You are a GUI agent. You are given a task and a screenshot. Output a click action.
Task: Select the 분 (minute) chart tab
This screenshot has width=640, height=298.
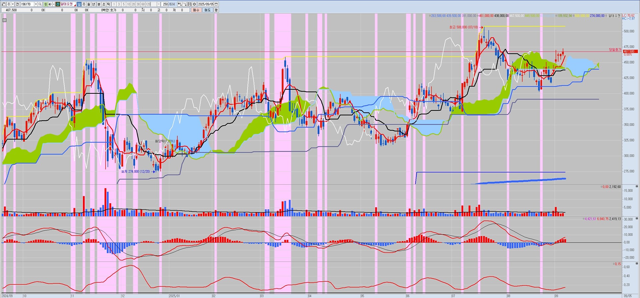point(99,4)
